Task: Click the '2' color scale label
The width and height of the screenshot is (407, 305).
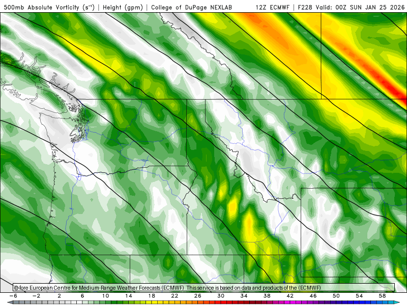Action: pos(60,296)
